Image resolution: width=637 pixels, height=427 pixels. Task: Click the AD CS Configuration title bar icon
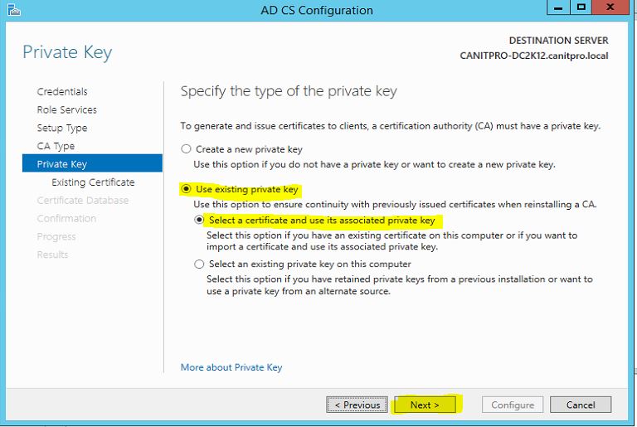pyautogui.click(x=13, y=10)
